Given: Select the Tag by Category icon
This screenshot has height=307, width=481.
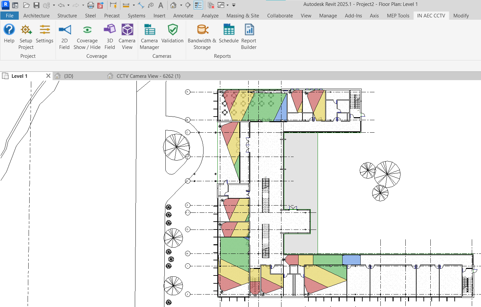Looking at the screenshot, I should click(x=151, y=5).
